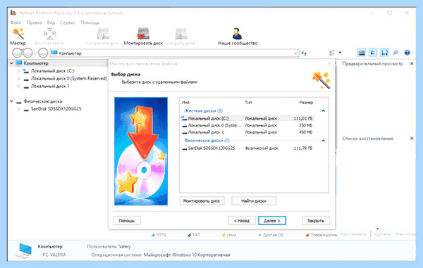423x268 pixels.
Task: Click the < Назад button
Action: 241,221
